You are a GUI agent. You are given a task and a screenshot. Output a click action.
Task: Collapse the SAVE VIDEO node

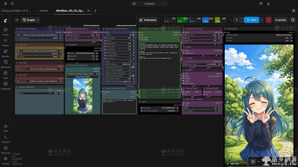225,29
